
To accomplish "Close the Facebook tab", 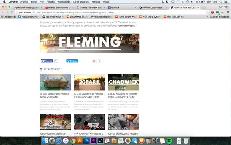I will (x=136, y=7).
